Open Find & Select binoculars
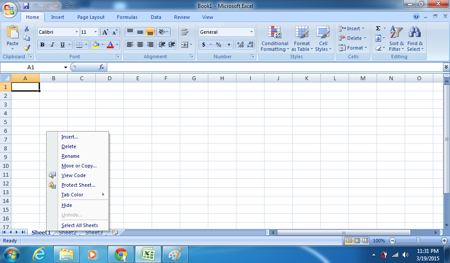 415,39
